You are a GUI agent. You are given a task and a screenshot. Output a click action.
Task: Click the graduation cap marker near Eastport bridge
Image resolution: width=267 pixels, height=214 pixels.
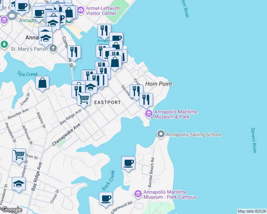(x=91, y=87)
